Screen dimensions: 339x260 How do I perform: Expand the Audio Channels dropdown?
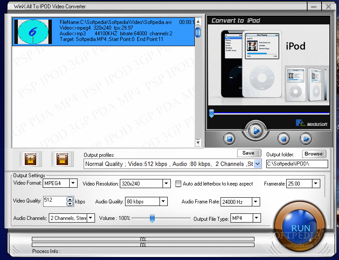point(91,218)
